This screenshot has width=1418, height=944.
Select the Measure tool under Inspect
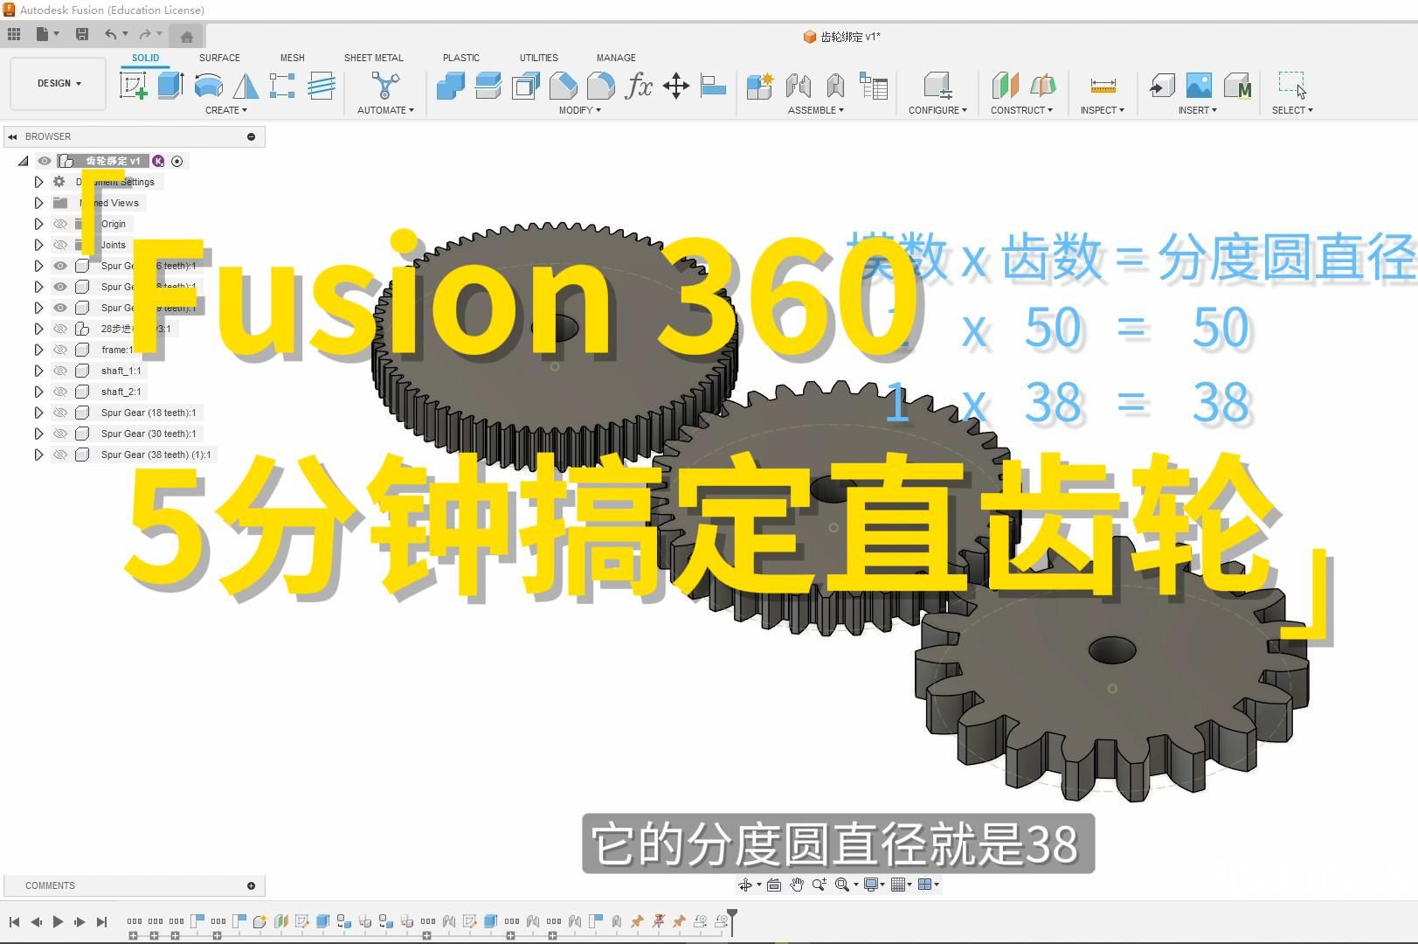click(1101, 87)
